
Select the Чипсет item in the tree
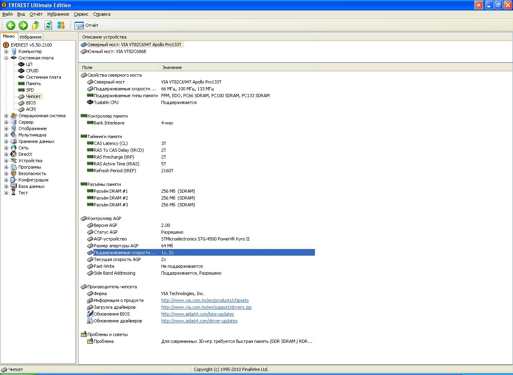[x=33, y=96]
